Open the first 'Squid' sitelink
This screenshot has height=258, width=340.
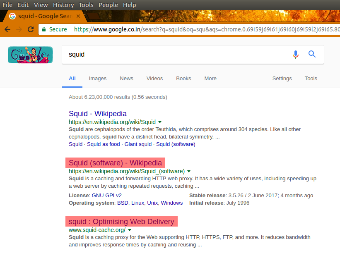(75, 144)
